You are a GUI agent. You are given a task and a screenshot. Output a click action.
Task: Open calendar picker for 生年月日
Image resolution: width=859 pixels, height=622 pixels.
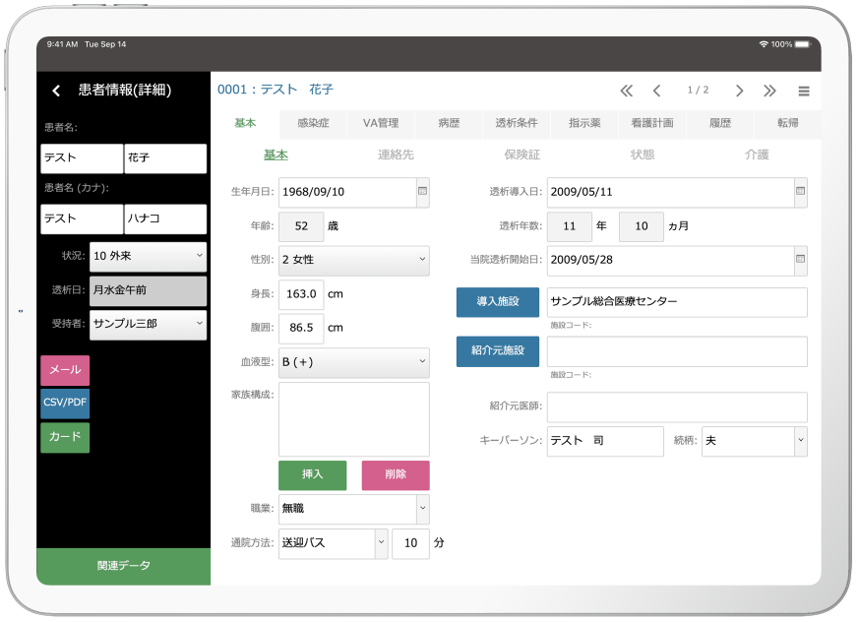tap(422, 192)
